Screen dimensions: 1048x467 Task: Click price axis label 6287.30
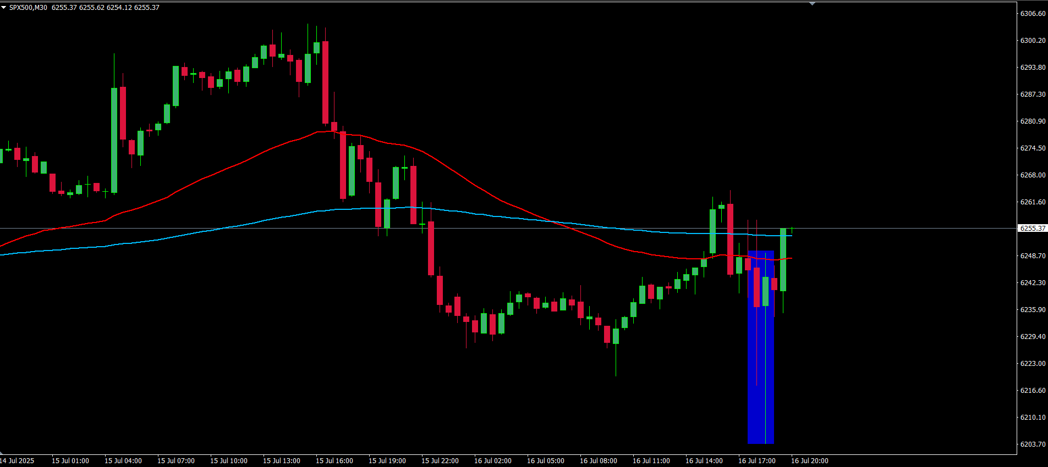point(1033,94)
